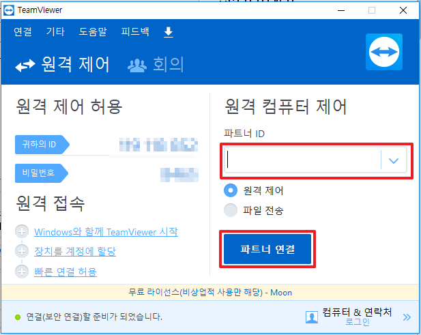Image resolution: width=421 pixels, height=335 pixels.
Task: Click the TeamViewer title bar icon
Action: click(x=9, y=10)
